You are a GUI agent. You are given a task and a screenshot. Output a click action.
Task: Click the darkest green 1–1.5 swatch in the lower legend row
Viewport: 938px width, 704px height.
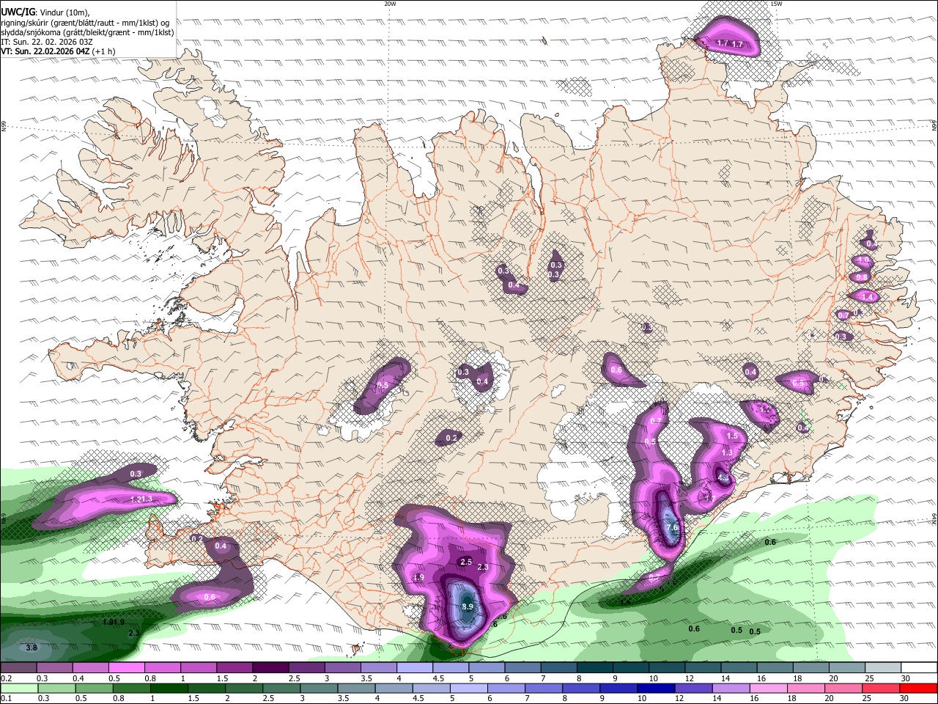169,688
